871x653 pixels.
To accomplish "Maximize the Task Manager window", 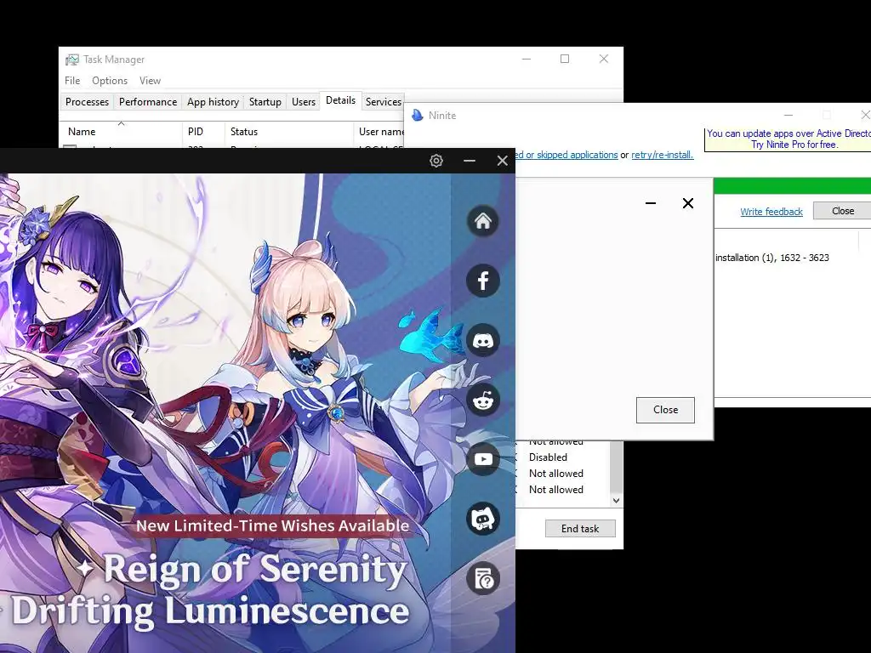I will pos(565,59).
